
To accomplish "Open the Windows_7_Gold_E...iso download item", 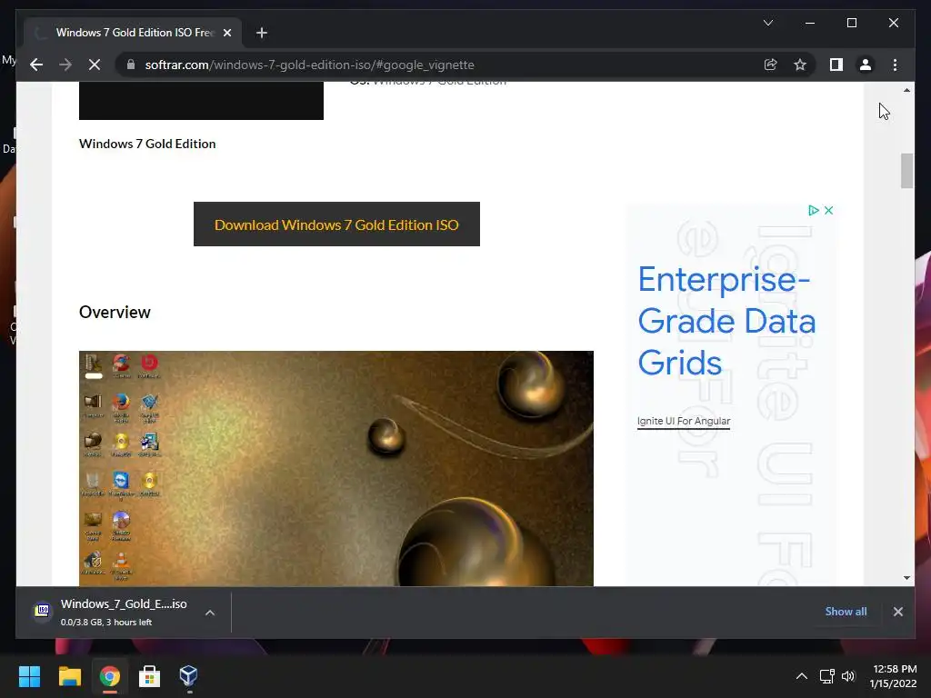I will (x=124, y=613).
